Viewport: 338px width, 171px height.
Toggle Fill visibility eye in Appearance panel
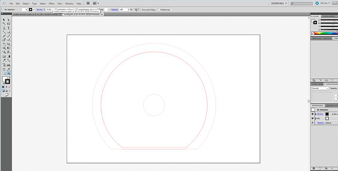pos(313,118)
